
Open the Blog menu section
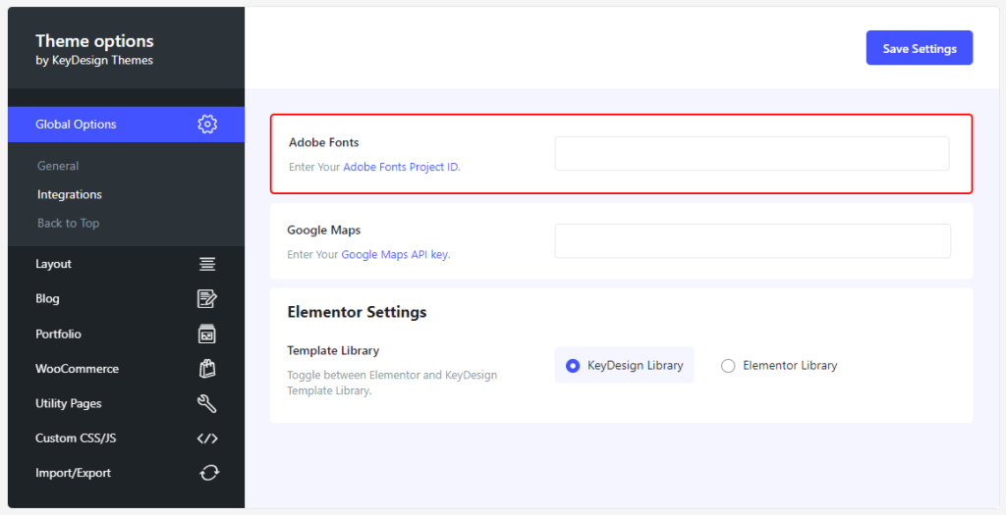pyautogui.click(x=127, y=298)
